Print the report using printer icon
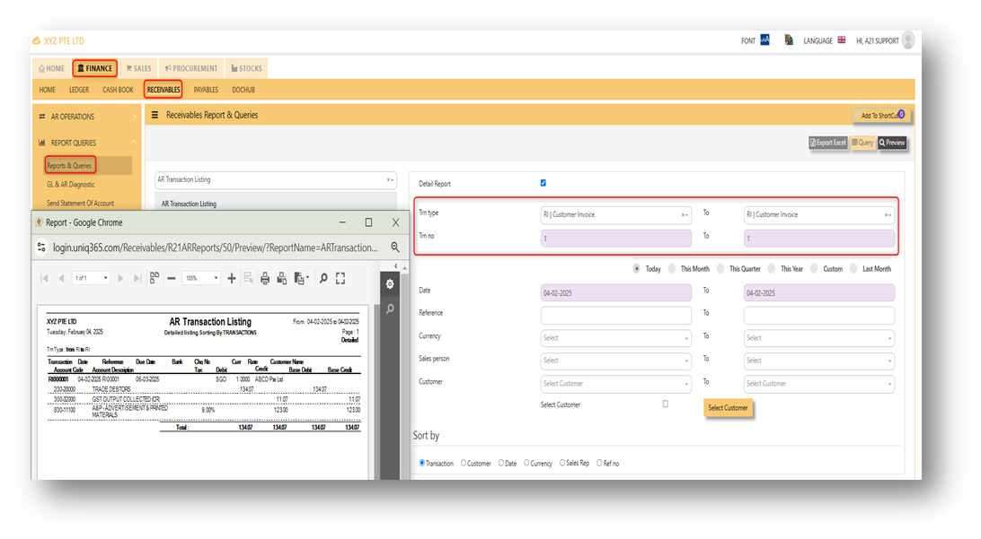This screenshot has height=539, width=981. pyautogui.click(x=265, y=279)
